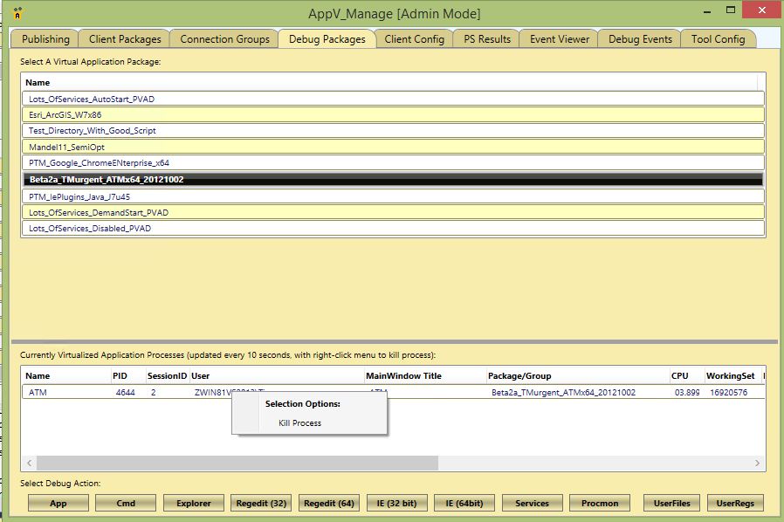784x522 pixels.
Task: Open Regedit (32) debug action
Action: point(261,503)
